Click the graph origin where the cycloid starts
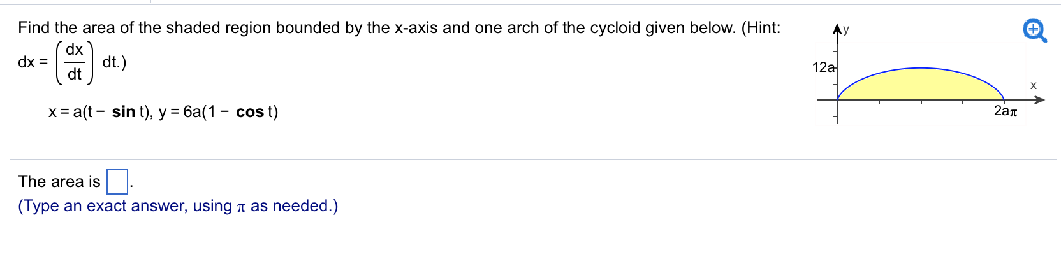This screenshot has height=271, width=1061. [x=838, y=100]
